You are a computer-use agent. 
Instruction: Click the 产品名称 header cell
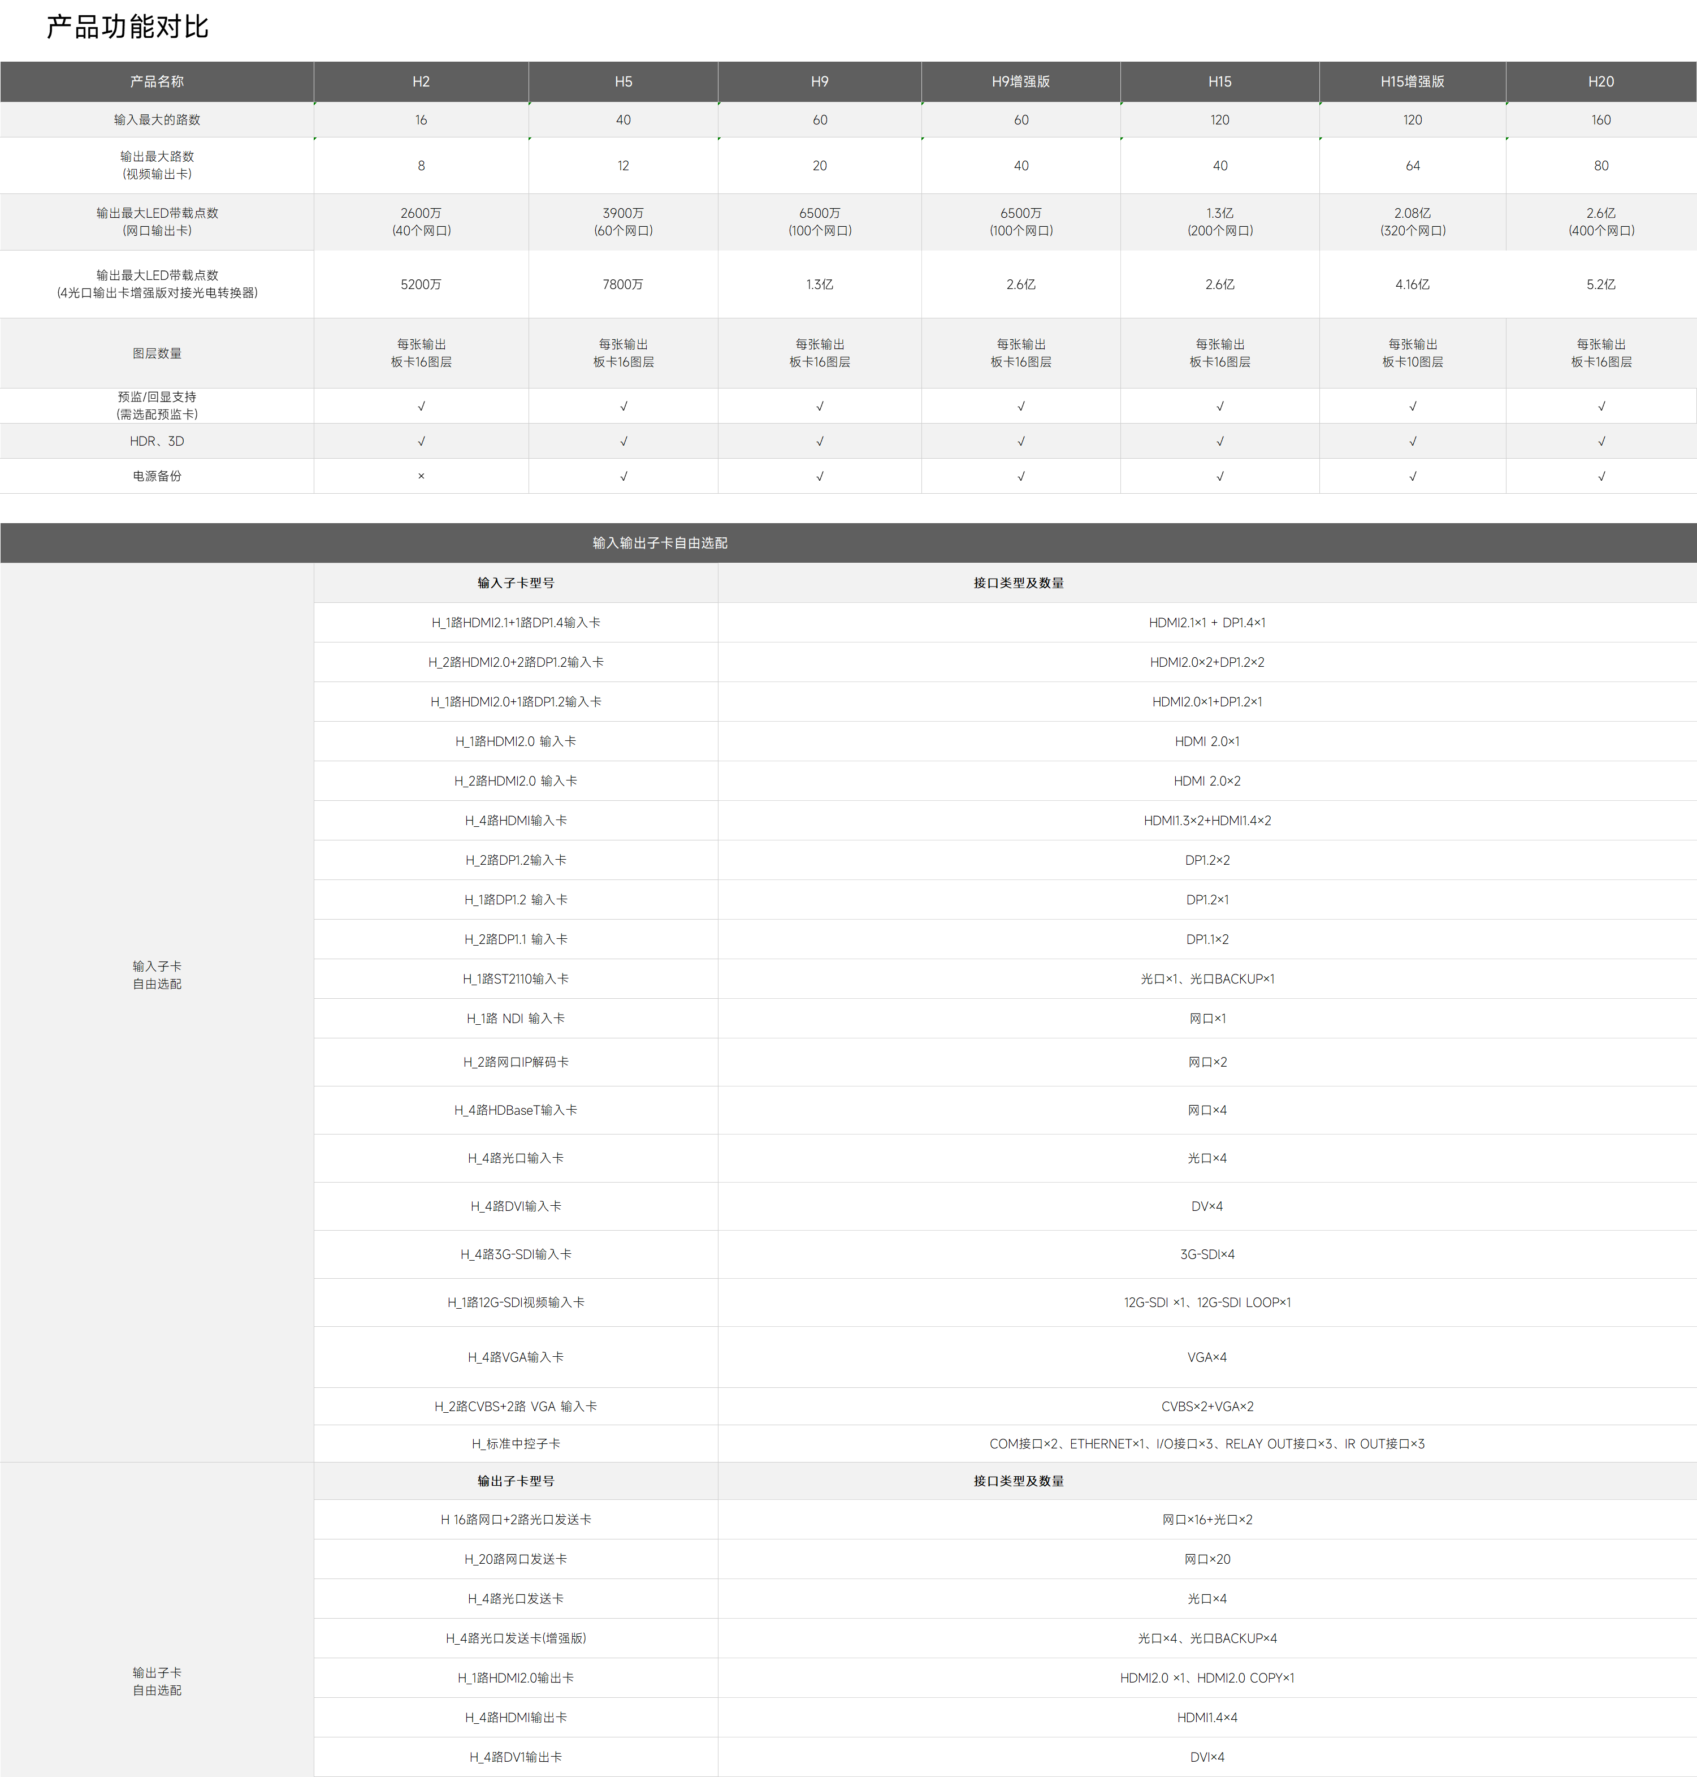tap(157, 81)
